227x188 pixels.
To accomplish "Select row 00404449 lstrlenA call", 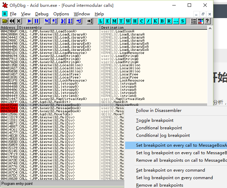I will (104, 96).
